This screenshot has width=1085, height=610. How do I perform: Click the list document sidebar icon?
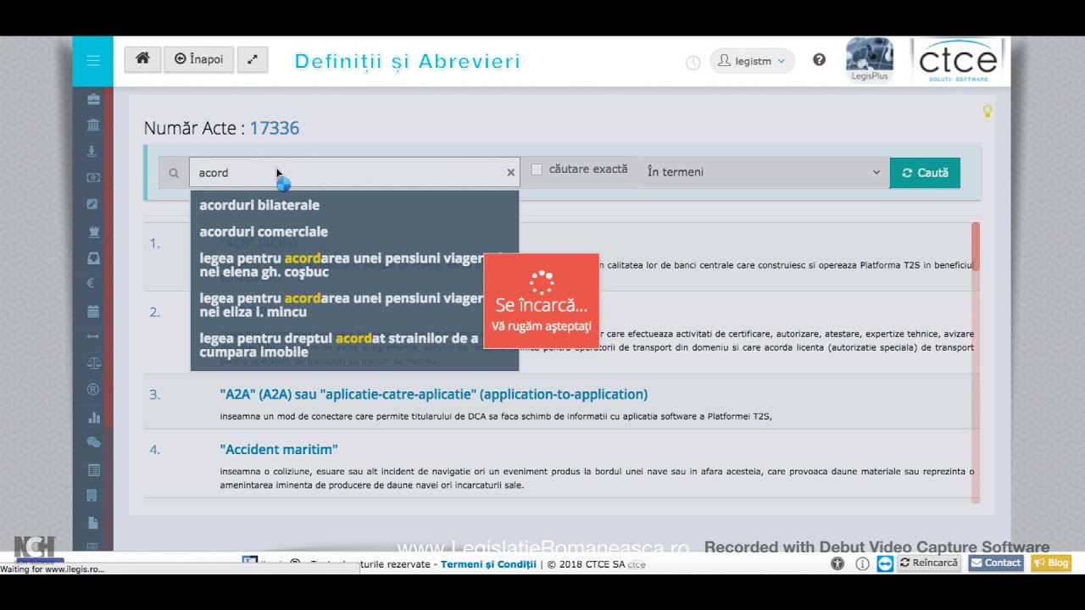(x=93, y=469)
